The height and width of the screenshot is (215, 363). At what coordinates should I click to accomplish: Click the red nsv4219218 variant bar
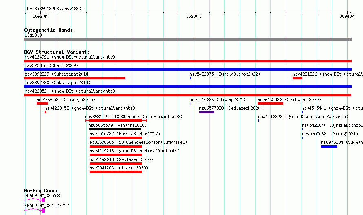click(x=116, y=155)
